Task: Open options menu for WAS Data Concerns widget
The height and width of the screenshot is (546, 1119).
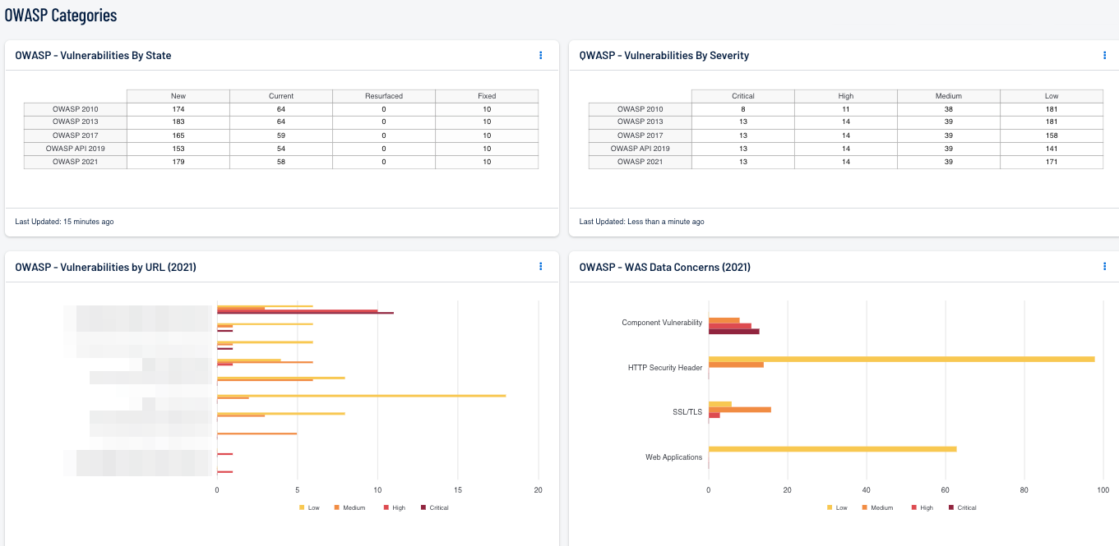Action: coord(1104,266)
